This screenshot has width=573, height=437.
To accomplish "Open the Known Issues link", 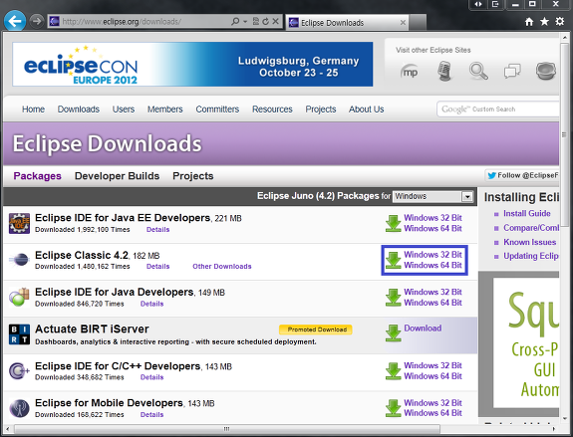I will (x=529, y=242).
